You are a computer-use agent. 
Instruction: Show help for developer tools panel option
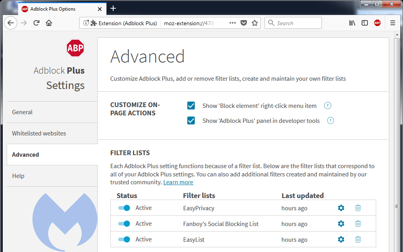click(330, 120)
